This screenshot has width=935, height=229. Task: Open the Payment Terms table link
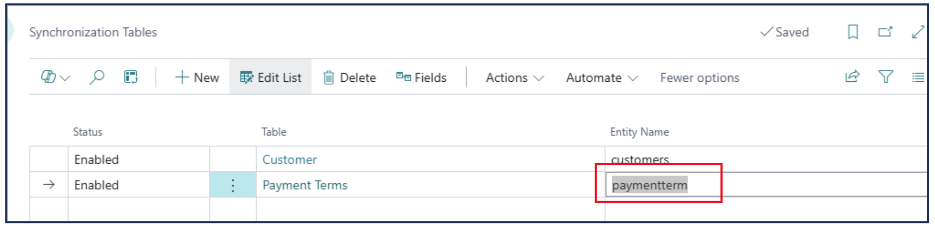click(305, 185)
